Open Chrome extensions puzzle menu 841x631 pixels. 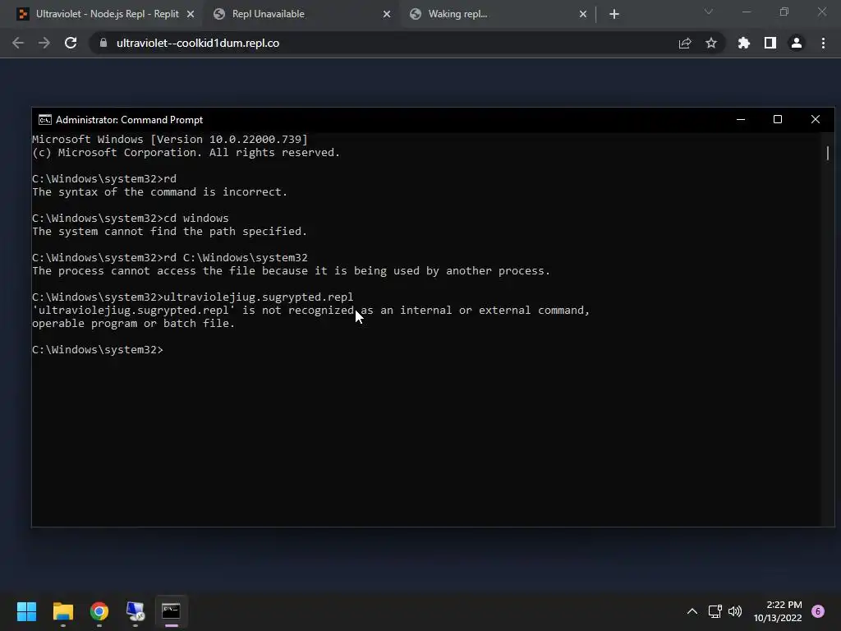744,43
